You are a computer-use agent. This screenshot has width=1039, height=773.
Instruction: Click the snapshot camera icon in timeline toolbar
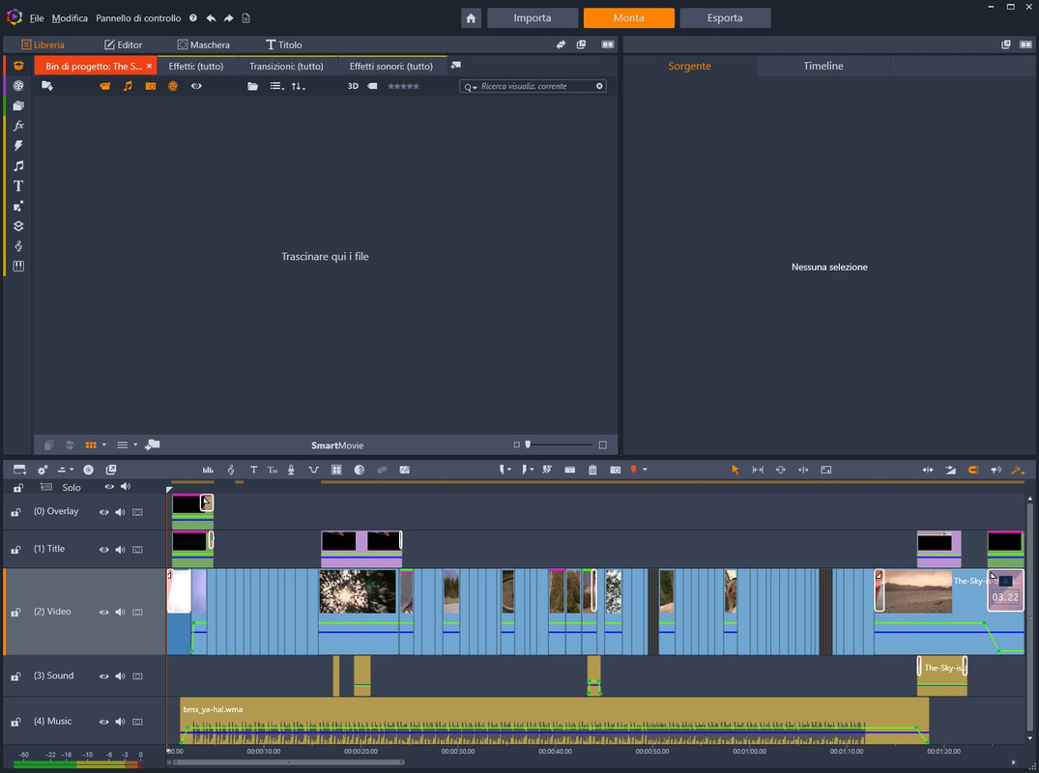pos(615,470)
